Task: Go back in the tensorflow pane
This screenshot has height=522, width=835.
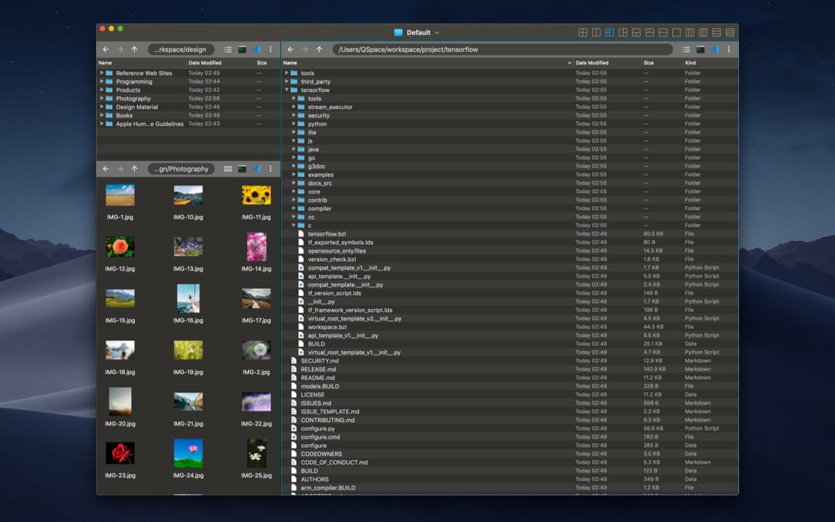Action: [x=290, y=49]
